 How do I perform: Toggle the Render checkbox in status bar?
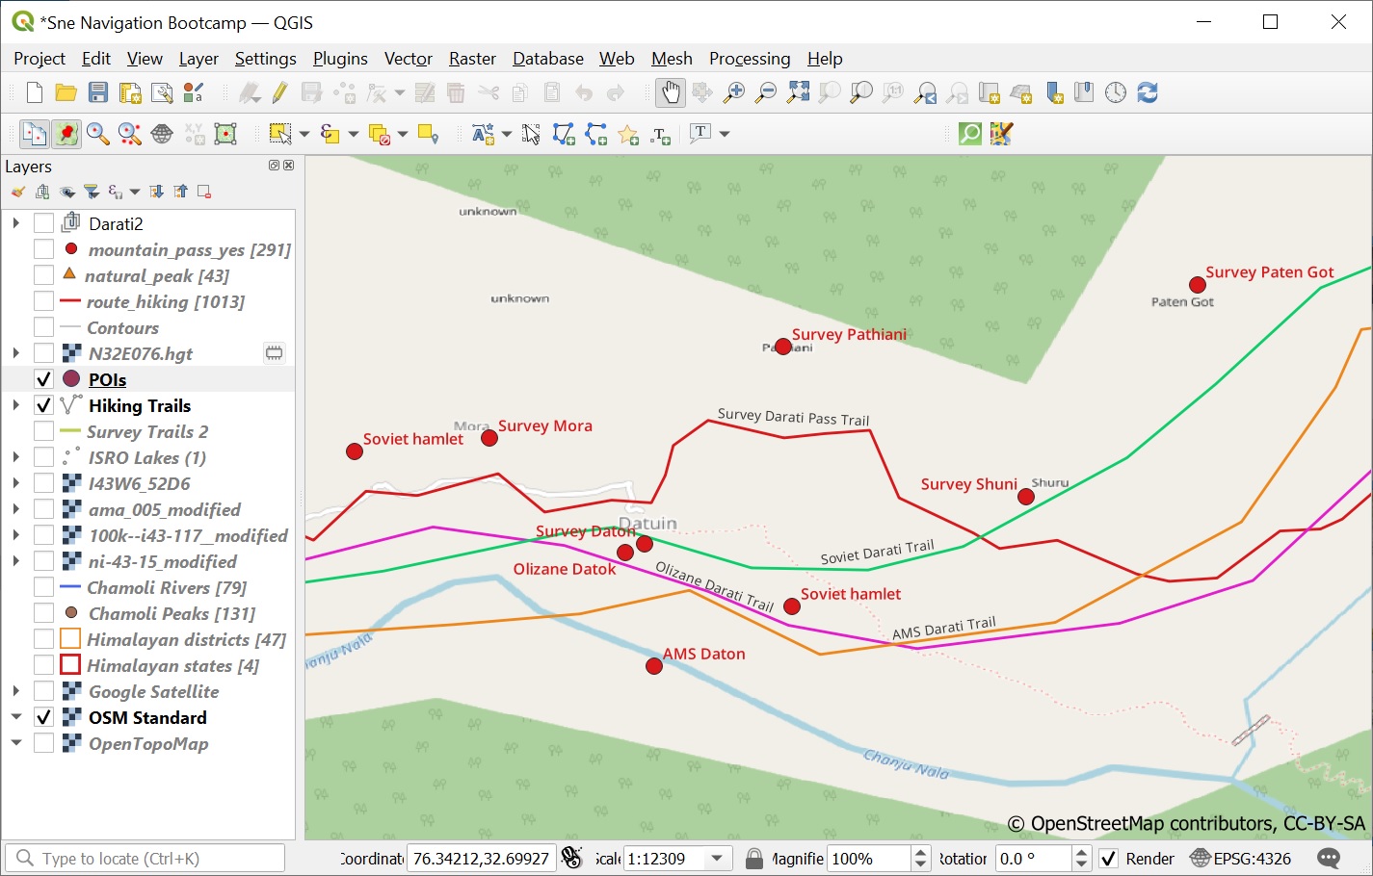coord(1109,859)
